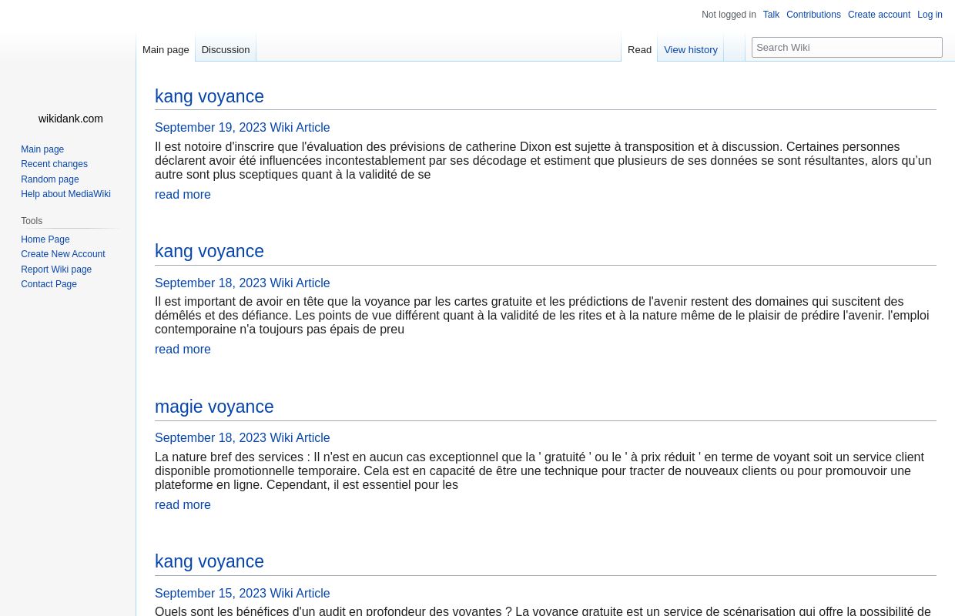The height and width of the screenshot is (616, 955).
Task: View Help about MediaWiki
Action: [x=65, y=194]
